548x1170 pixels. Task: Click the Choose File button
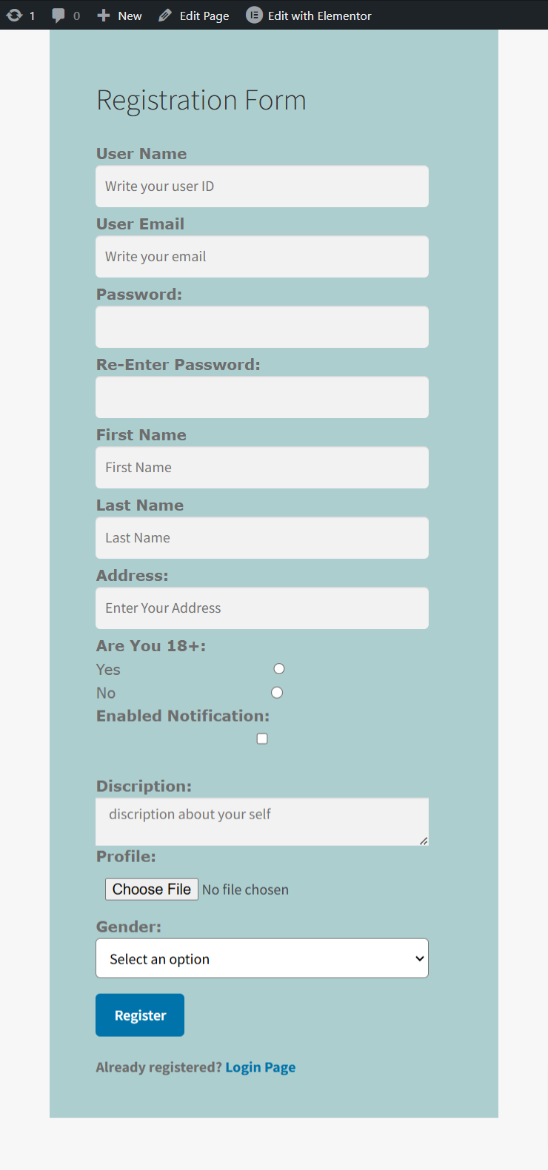click(x=152, y=889)
